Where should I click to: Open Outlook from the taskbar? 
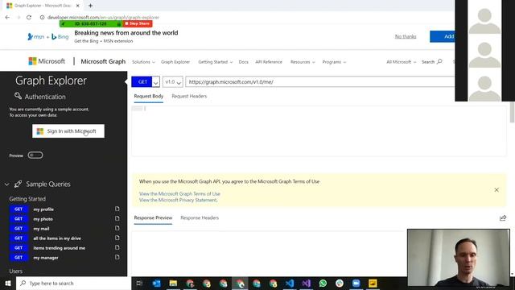(x=156, y=283)
